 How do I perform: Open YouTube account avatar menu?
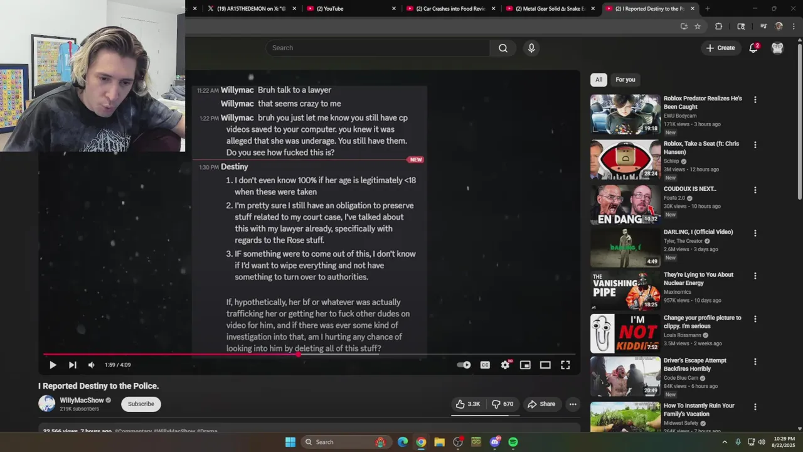coord(777,48)
